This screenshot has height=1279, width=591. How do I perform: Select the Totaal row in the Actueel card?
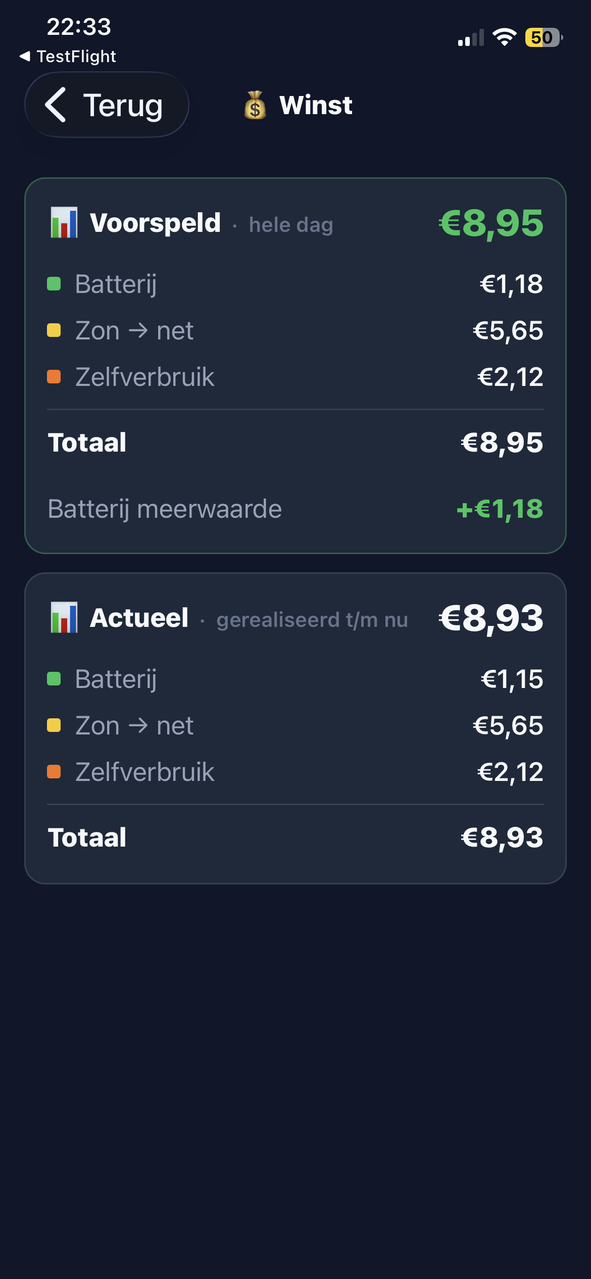(295, 838)
